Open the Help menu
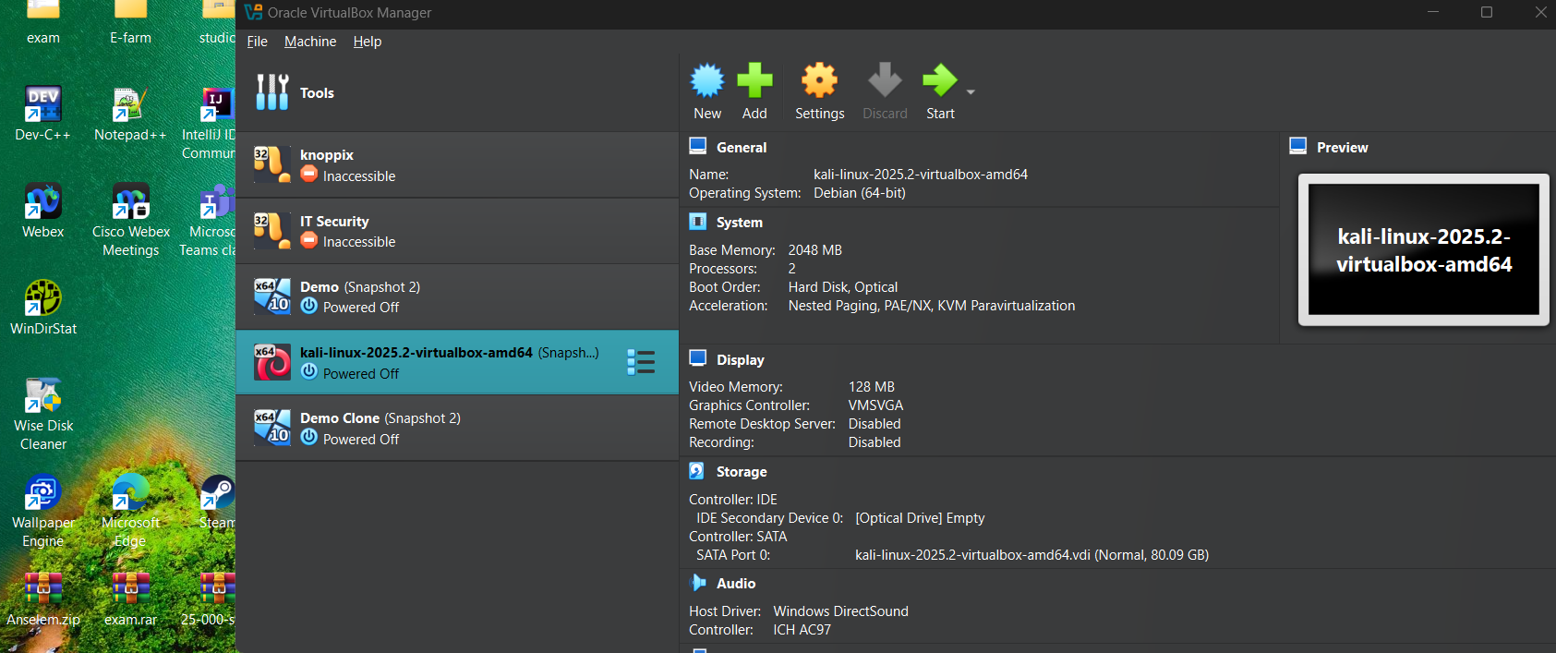The image size is (1556, 653). click(368, 42)
